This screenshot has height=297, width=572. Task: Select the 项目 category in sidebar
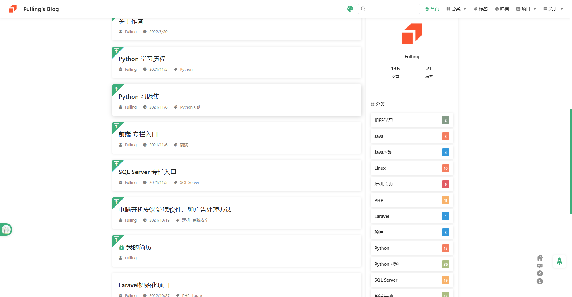point(412,232)
